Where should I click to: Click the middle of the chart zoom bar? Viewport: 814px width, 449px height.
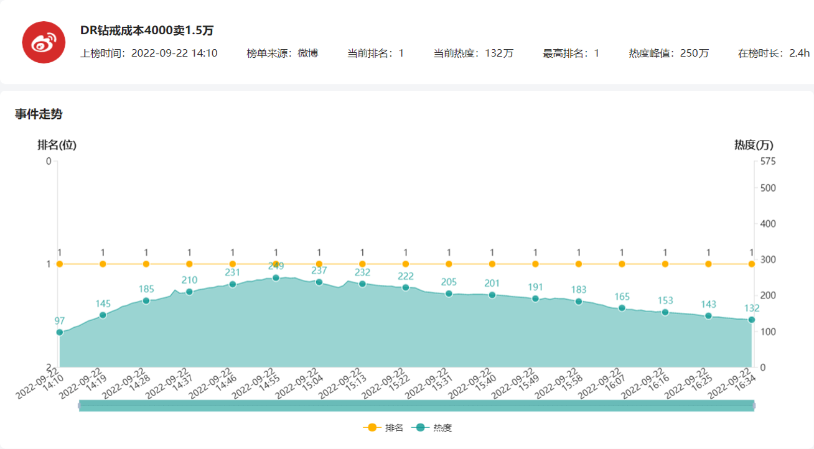416,405
